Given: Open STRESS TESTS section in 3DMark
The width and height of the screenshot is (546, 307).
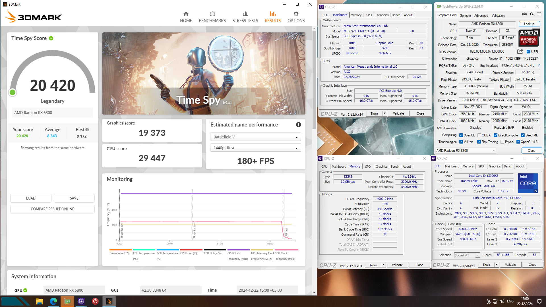Looking at the screenshot, I should coord(245,17).
